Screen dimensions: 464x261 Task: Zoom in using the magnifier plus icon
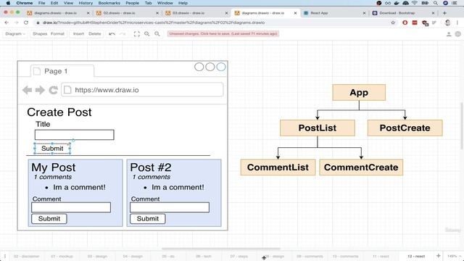click(x=146, y=34)
